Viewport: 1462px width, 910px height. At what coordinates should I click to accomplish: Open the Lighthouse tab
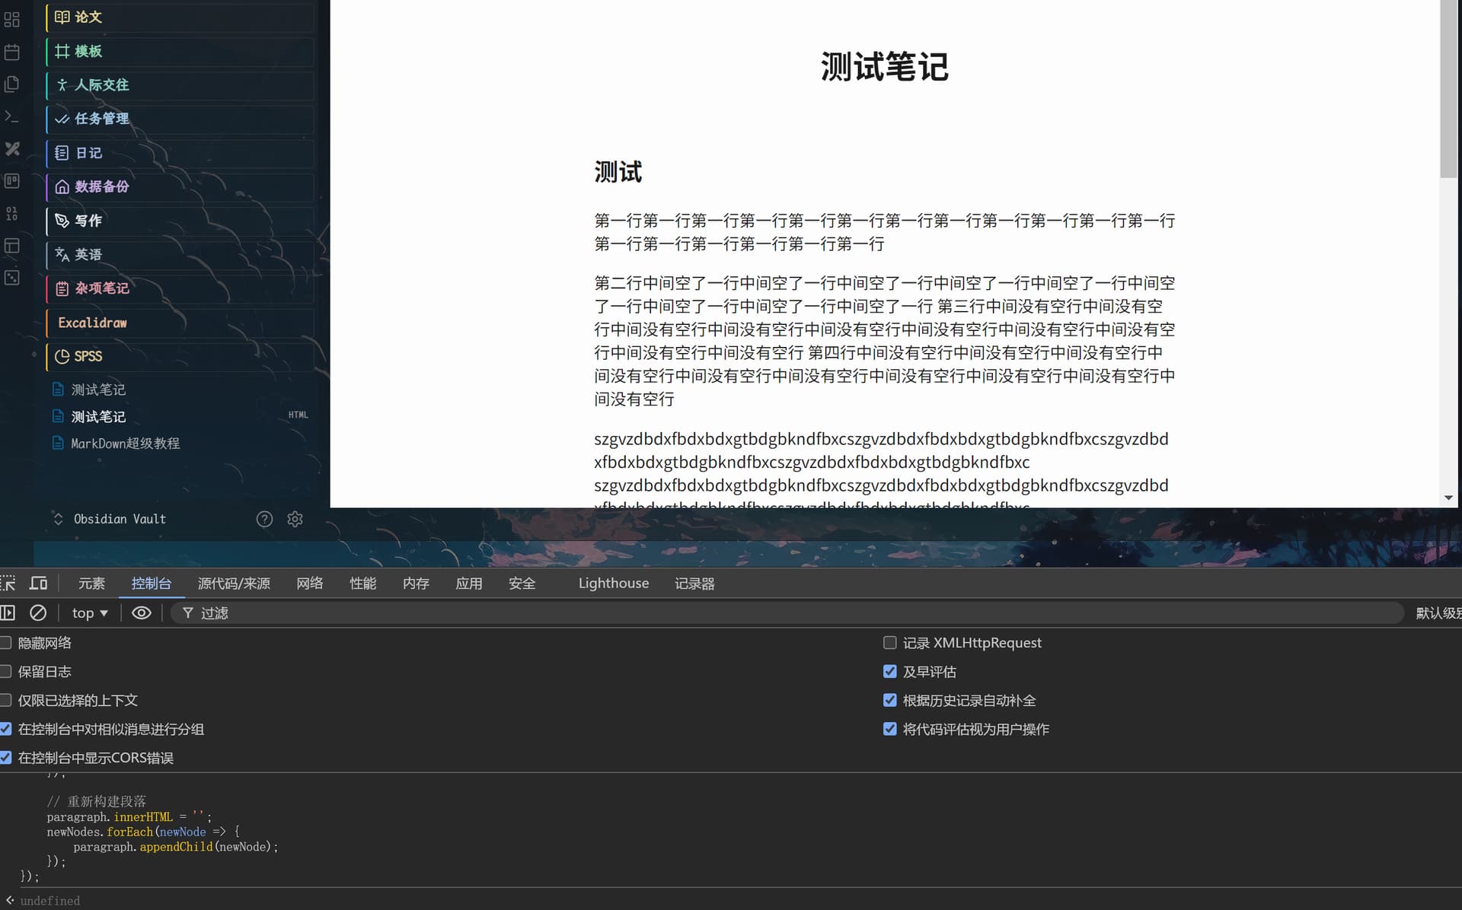pos(613,584)
